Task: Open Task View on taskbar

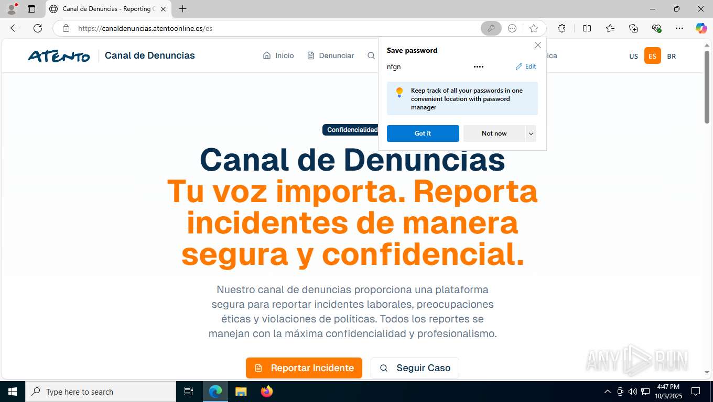Action: pyautogui.click(x=189, y=392)
